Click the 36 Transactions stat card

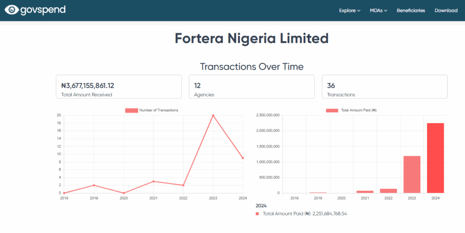coord(384,87)
